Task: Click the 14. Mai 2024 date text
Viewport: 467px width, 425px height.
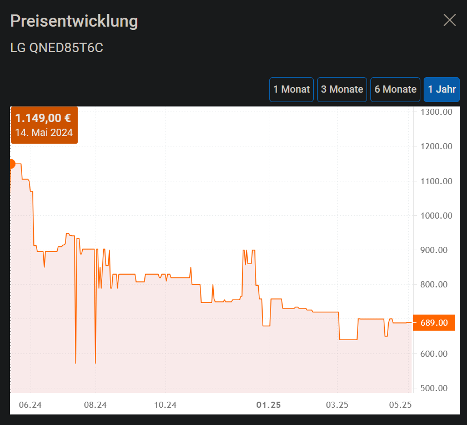Action: (x=44, y=133)
